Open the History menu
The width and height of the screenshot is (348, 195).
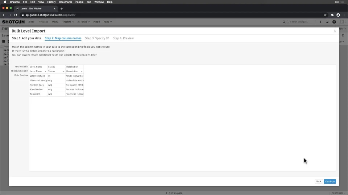(51, 2)
